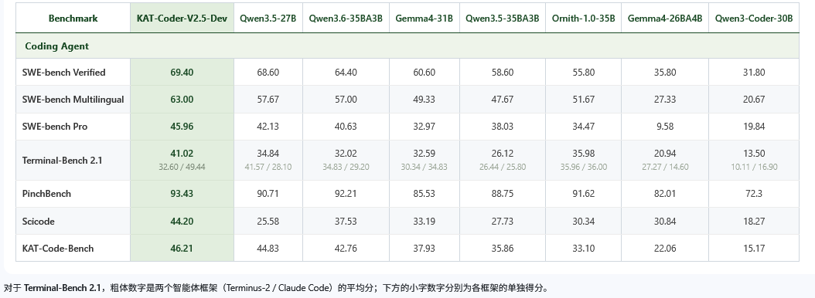The width and height of the screenshot is (815, 298).
Task: Click the 10.11 / 16.90 sub-scores
Action: point(754,167)
